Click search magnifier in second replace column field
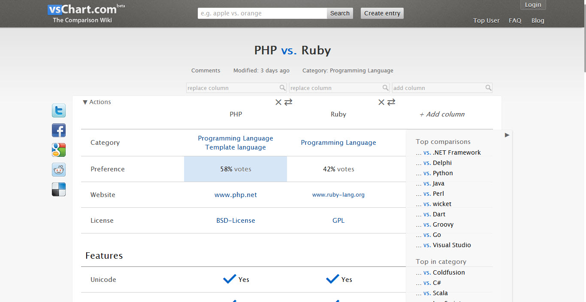Screen dimensions: 586x302 (x=385, y=88)
